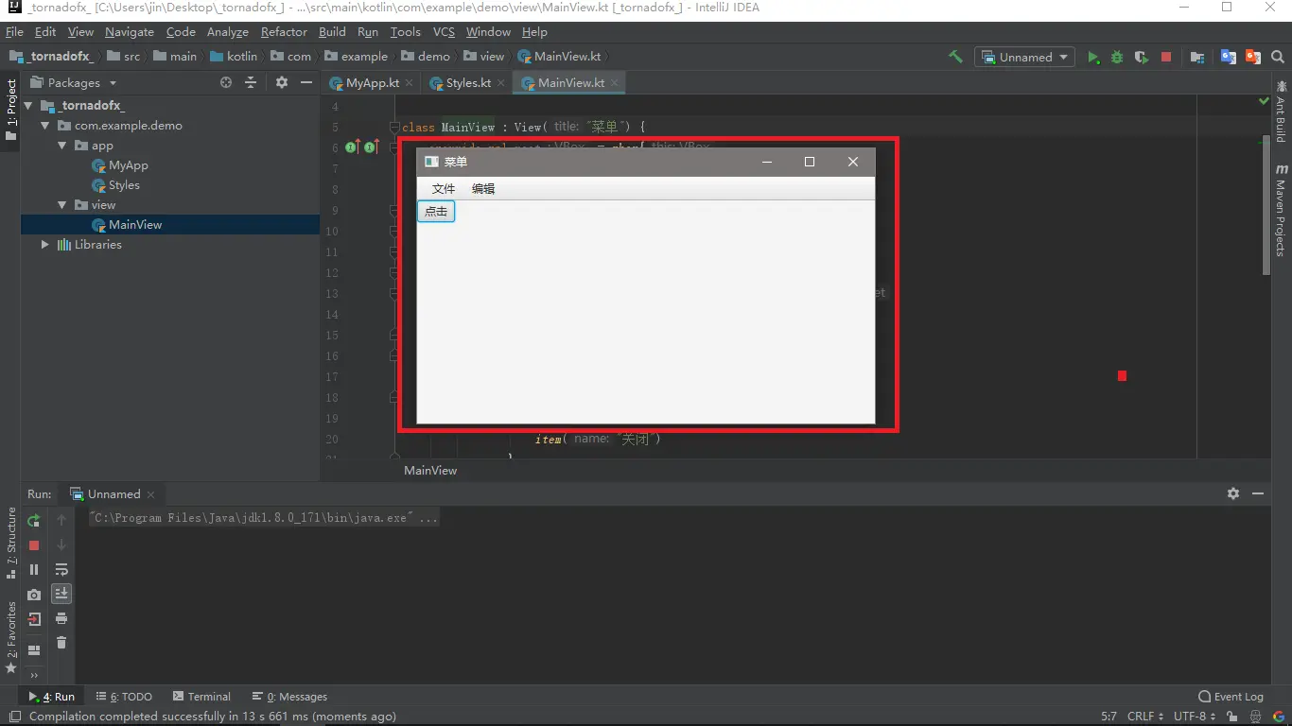Start debugging with the green bug icon
1292x726 pixels.
coord(1117,57)
